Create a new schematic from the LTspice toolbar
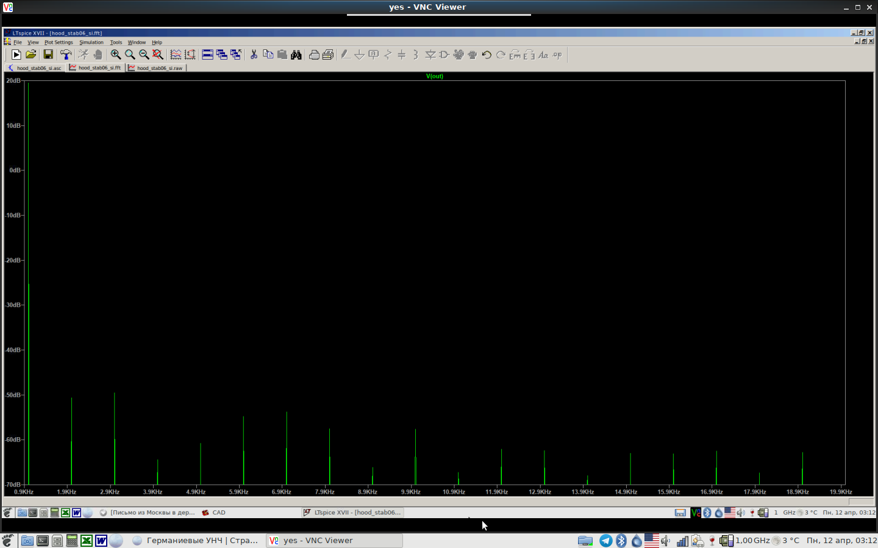Viewport: 878px width, 548px height. click(16, 55)
